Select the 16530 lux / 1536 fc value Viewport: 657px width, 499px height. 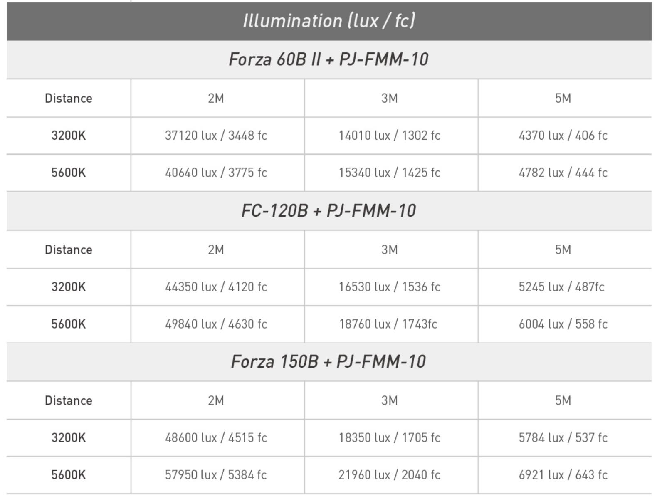click(389, 287)
